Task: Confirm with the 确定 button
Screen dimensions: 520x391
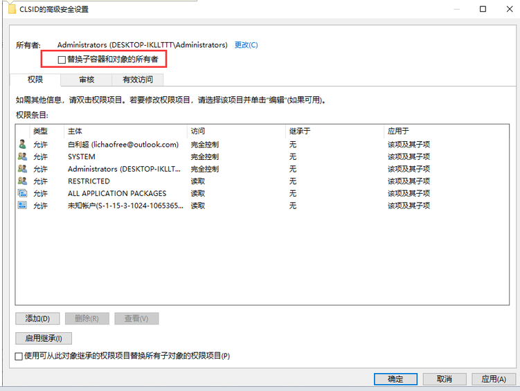Action: click(x=395, y=379)
